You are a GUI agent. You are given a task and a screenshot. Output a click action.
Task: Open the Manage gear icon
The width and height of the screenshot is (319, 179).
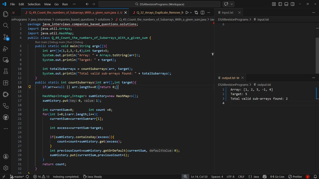(6, 168)
